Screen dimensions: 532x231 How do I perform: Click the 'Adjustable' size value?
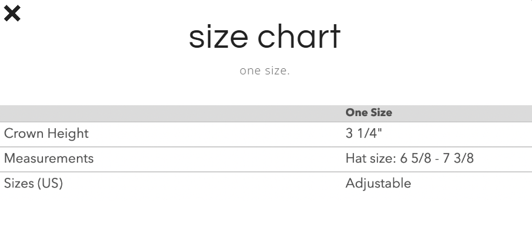pos(378,183)
